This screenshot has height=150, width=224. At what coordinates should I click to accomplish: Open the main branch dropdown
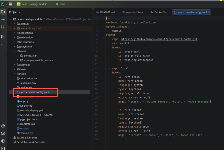tap(64, 4)
